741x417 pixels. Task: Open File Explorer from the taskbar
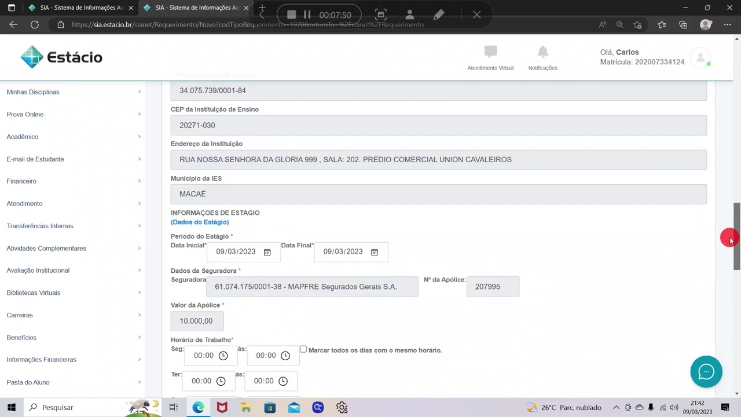(x=246, y=407)
